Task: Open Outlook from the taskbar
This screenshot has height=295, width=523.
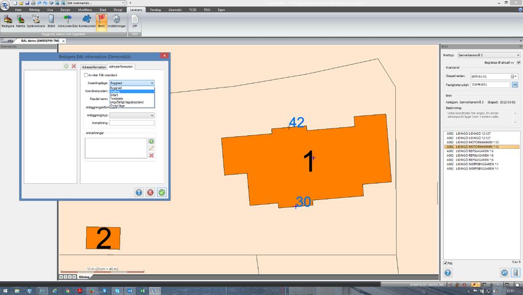Action: 130,291
